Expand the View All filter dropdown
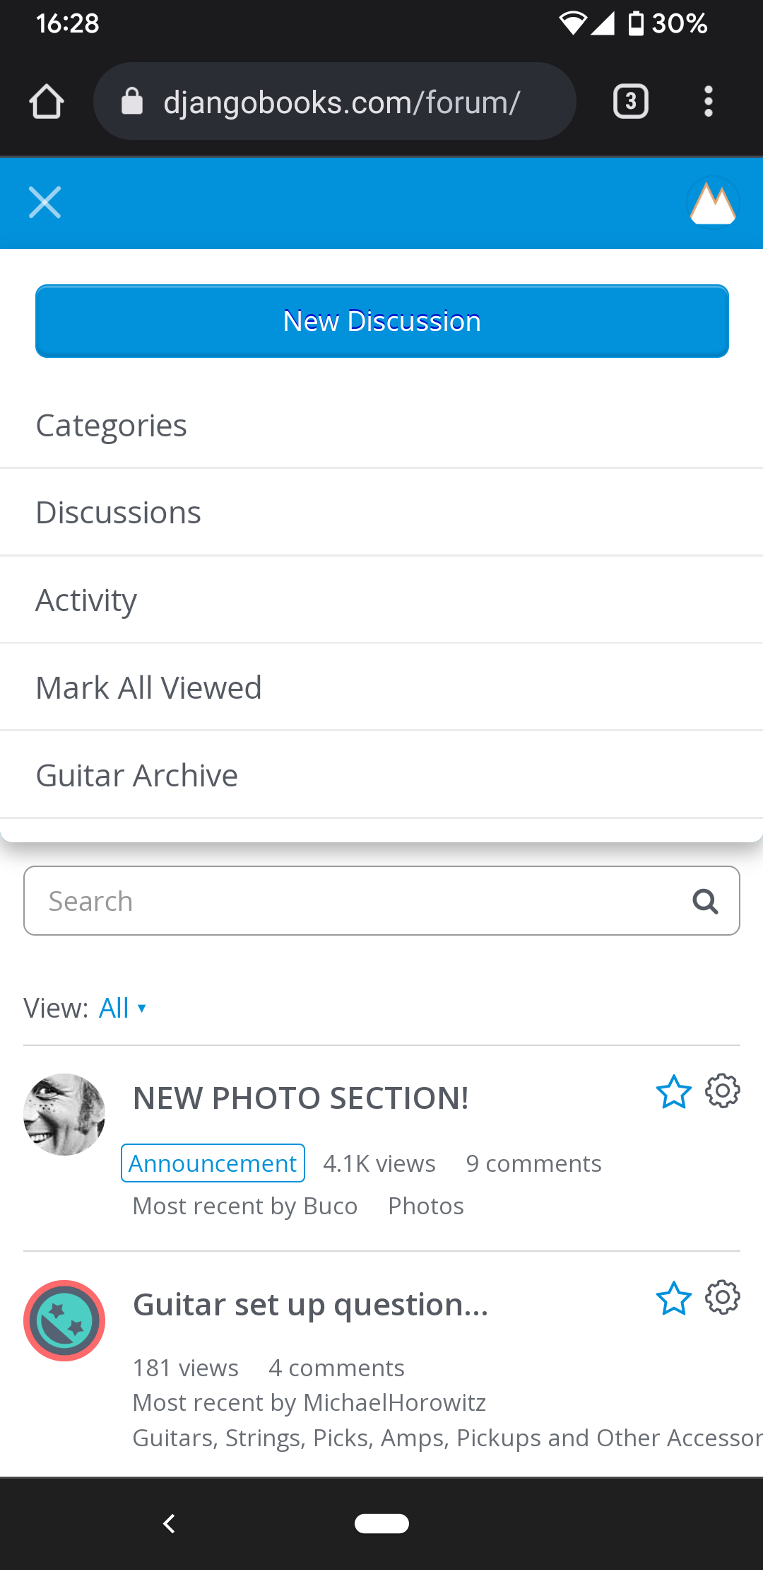 (x=122, y=1008)
